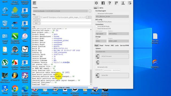Expand Options 'Download only' dropdown
Image resolution: width=171 pixels, height=96 pixels.
click(x=112, y=51)
